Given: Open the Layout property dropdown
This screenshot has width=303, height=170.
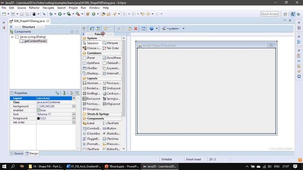Looking at the screenshot, I should (x=74, y=98).
